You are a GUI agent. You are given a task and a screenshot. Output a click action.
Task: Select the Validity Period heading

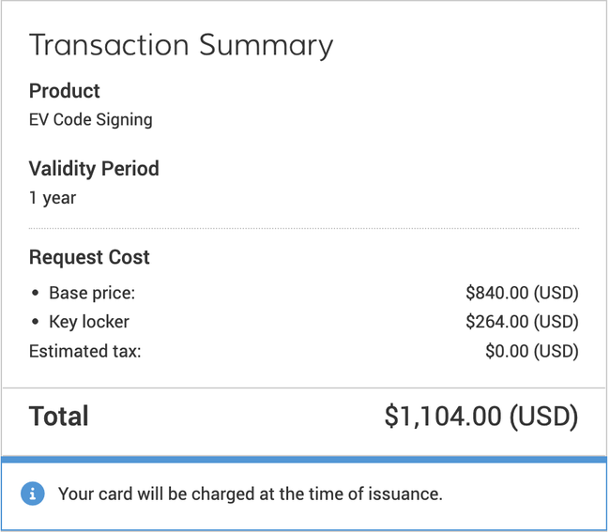tap(94, 169)
